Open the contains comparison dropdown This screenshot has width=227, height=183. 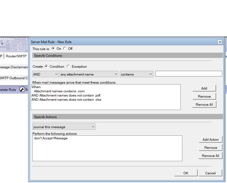pos(136,74)
